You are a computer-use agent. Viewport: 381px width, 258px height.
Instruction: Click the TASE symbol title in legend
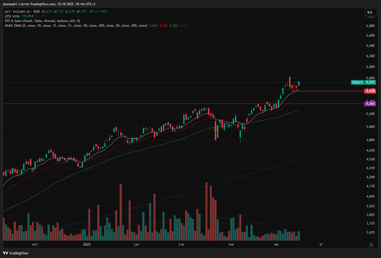coord(23,12)
